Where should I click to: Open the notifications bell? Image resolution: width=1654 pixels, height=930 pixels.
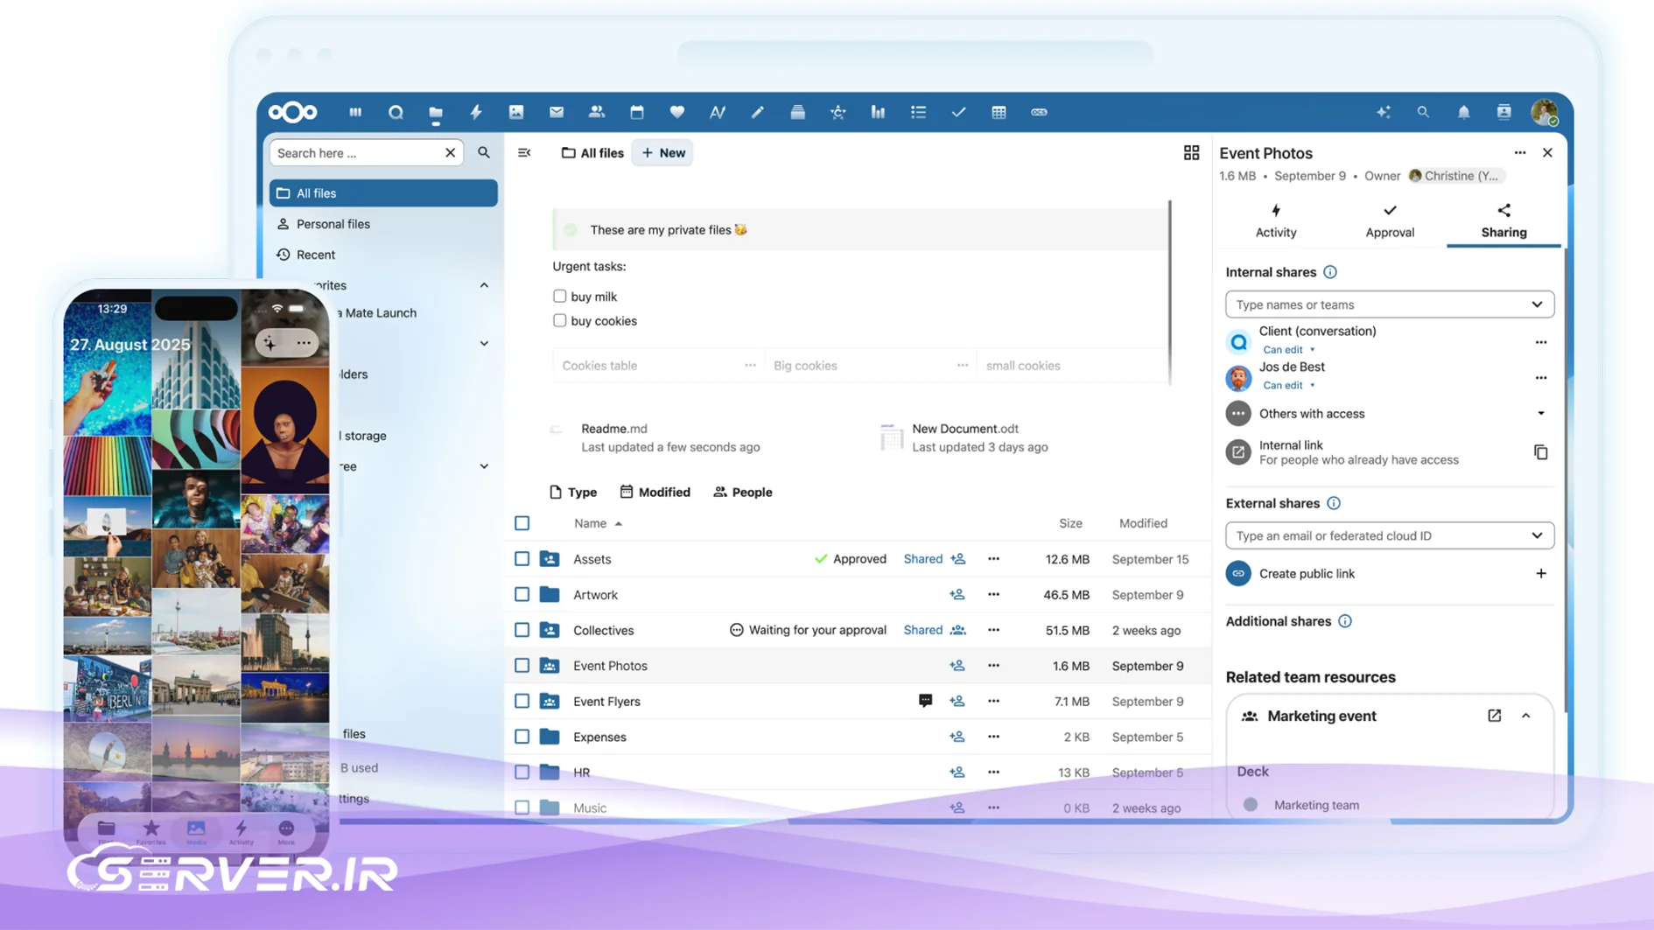(x=1463, y=112)
